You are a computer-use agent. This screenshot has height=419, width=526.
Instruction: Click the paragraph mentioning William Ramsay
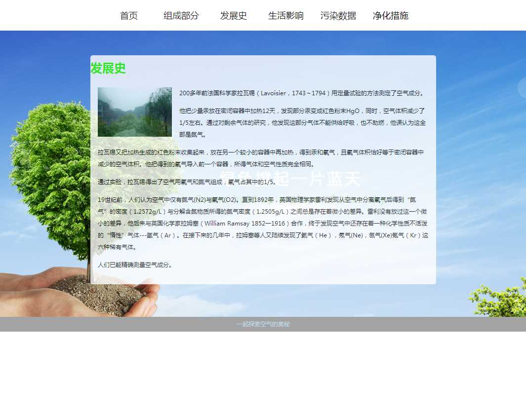[x=263, y=223]
